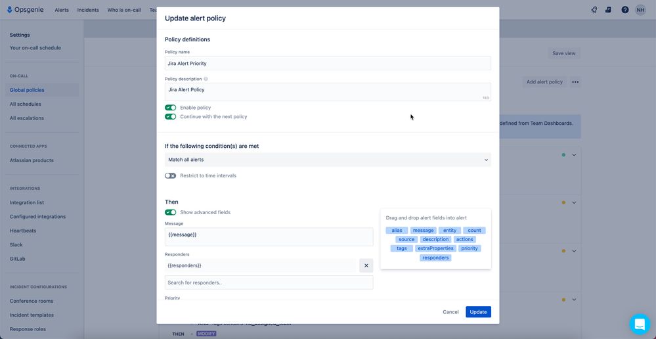Open Conference rooms
The image size is (656, 339).
click(x=32, y=301)
